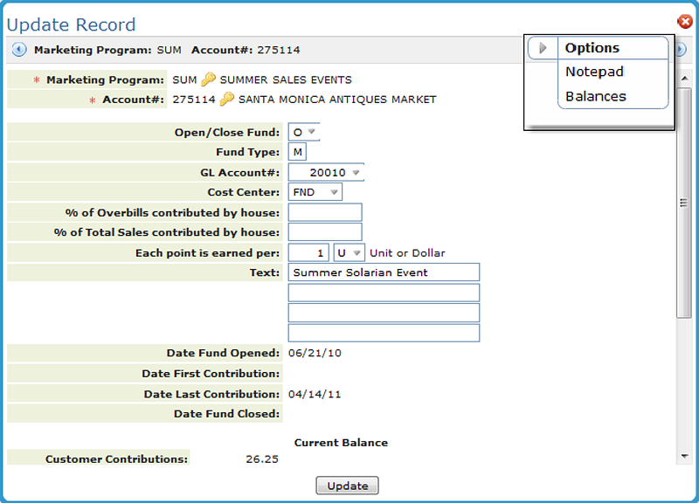The height and width of the screenshot is (503, 699).
Task: Click the second empty Text line field
Action: pyautogui.click(x=384, y=313)
